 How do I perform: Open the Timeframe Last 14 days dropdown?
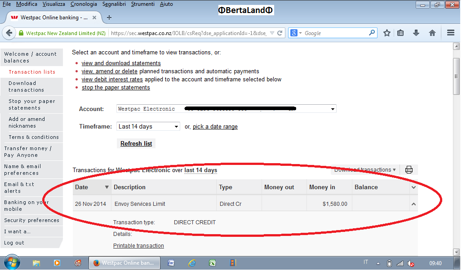click(x=148, y=126)
